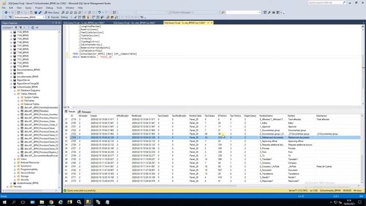Switch to the Messages tab
366x206 pixels.
[x=85, y=112]
